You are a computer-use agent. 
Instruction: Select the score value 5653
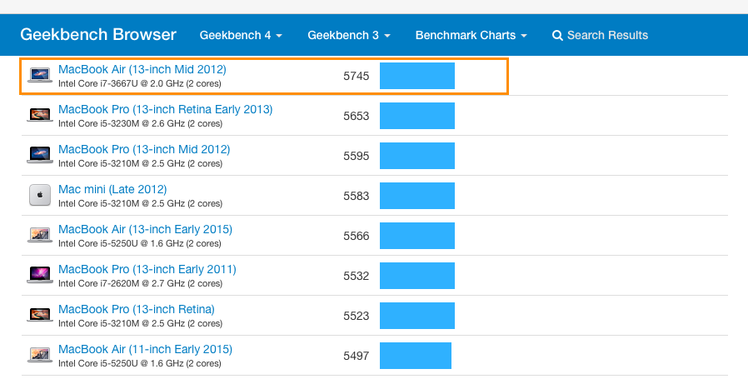coord(357,116)
